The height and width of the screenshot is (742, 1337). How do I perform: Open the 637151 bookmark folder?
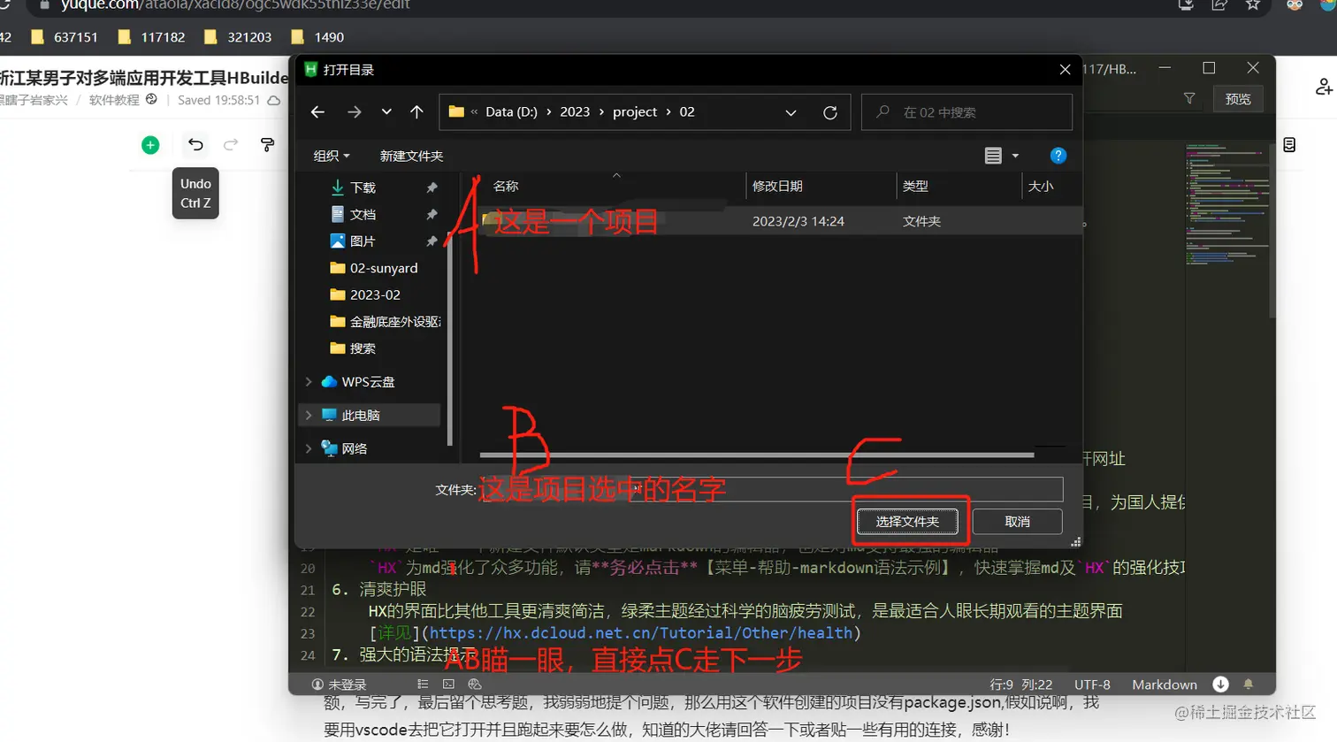pyautogui.click(x=65, y=37)
